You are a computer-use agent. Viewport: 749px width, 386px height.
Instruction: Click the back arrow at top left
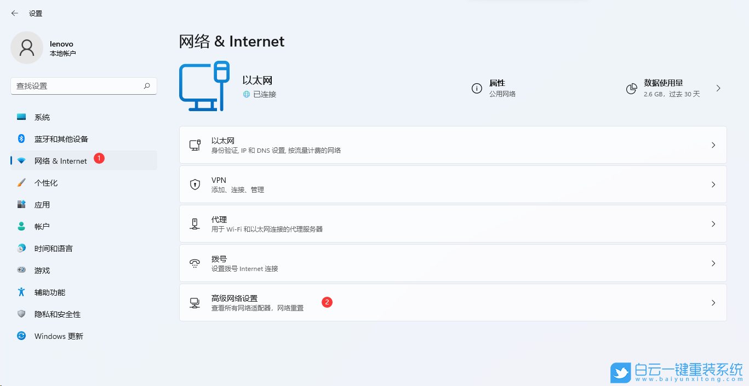tap(14, 13)
